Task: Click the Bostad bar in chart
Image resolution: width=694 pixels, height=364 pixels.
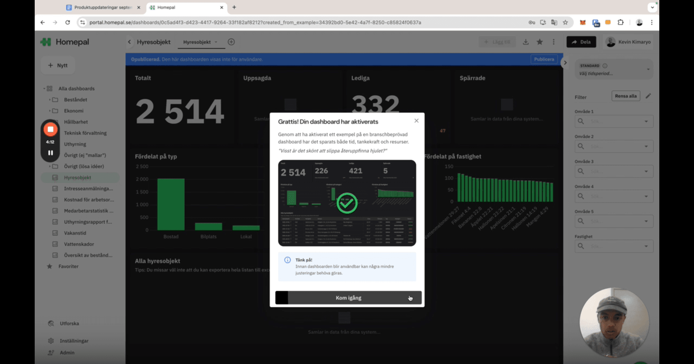Action: (171, 204)
